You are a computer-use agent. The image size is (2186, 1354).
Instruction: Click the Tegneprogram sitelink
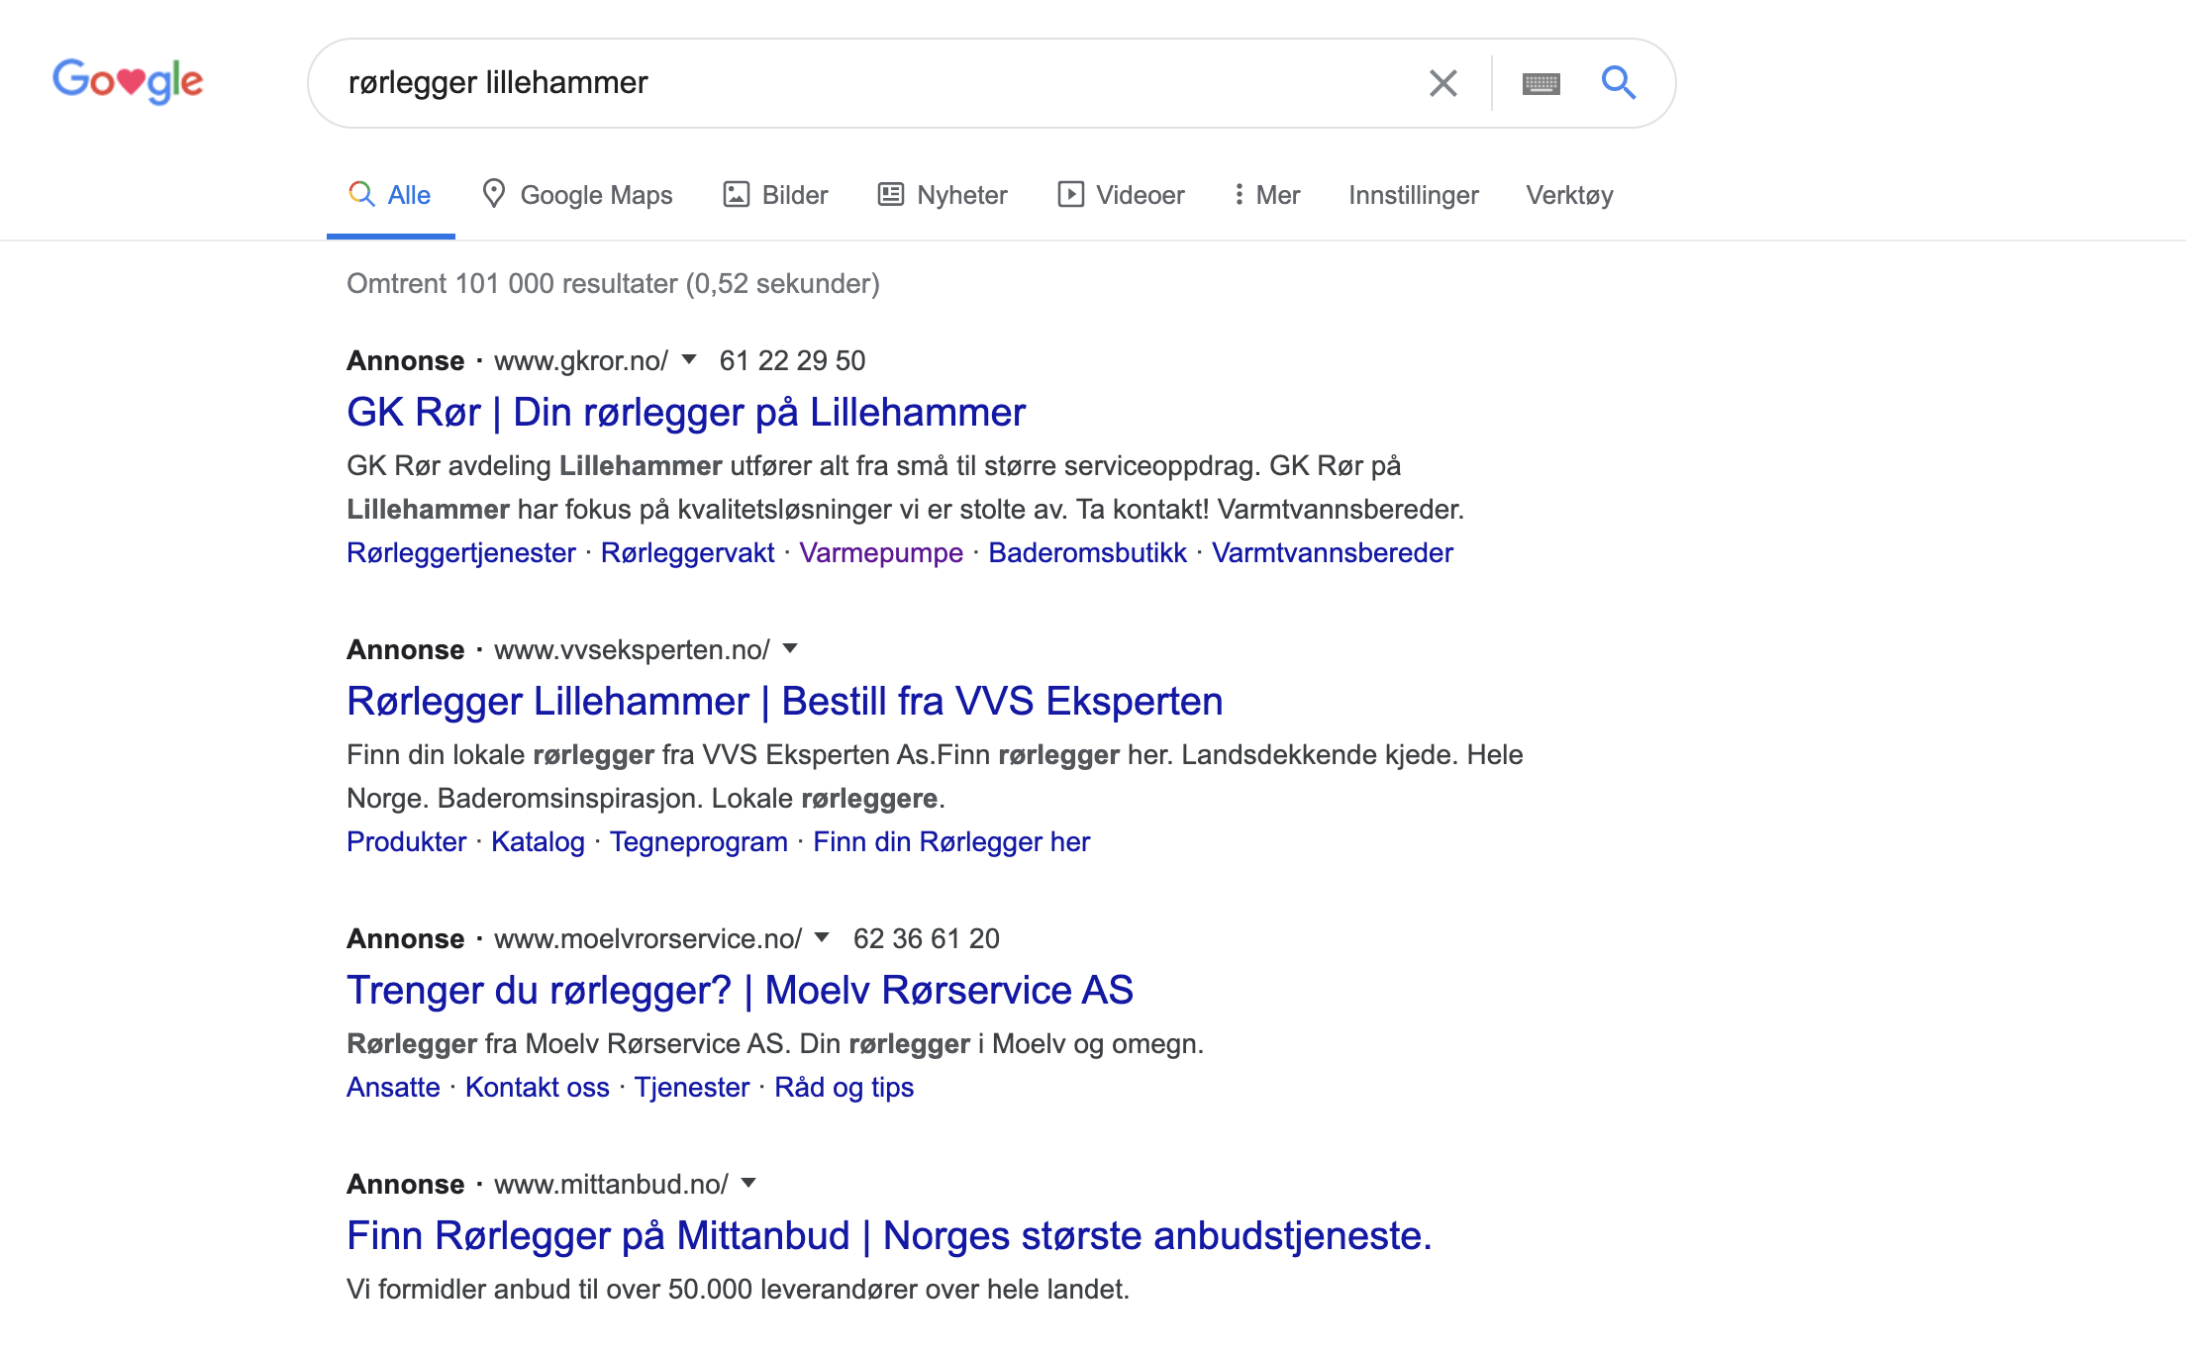699,842
